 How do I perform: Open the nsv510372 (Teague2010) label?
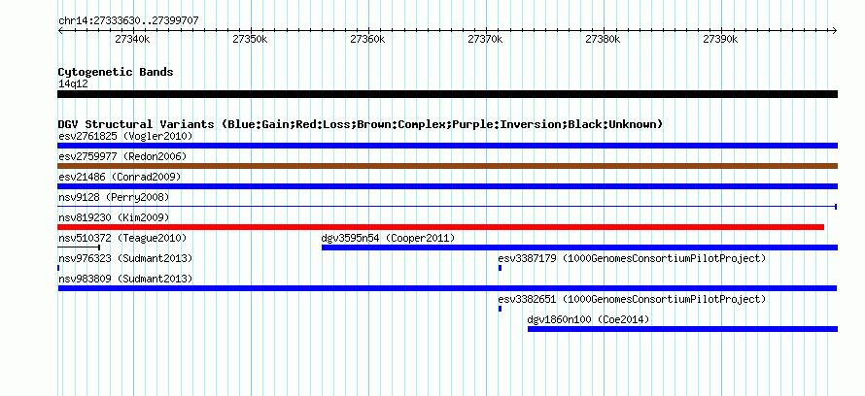[122, 238]
